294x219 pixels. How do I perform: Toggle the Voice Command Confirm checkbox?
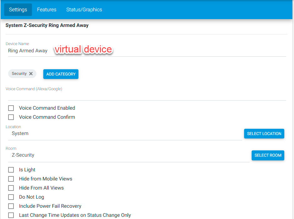[x=11, y=117]
